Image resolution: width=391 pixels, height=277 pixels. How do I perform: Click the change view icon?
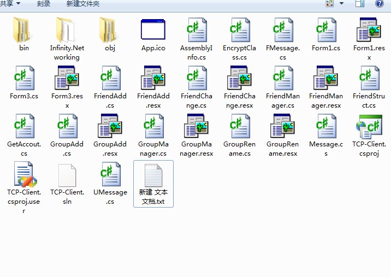(329, 3)
